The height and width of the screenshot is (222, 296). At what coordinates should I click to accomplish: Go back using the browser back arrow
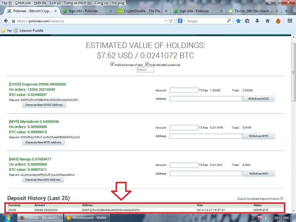coord(6,21)
